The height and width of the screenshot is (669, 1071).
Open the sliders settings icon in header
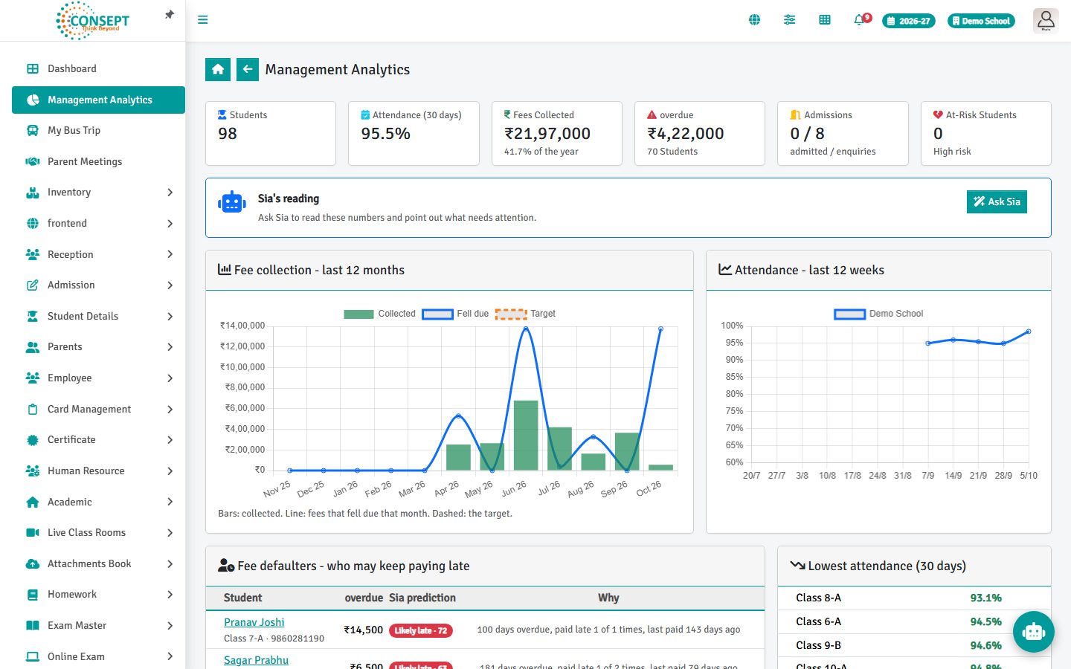789,20
